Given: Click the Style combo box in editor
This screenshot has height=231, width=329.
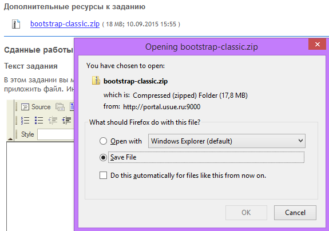Looking at the screenshot, I should (x=56, y=134).
